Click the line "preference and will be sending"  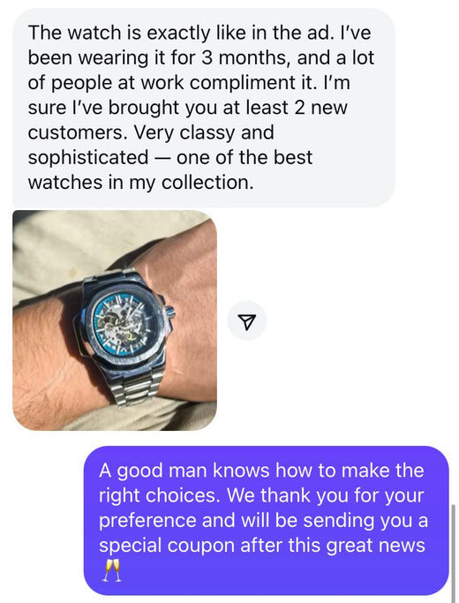[x=237, y=521]
